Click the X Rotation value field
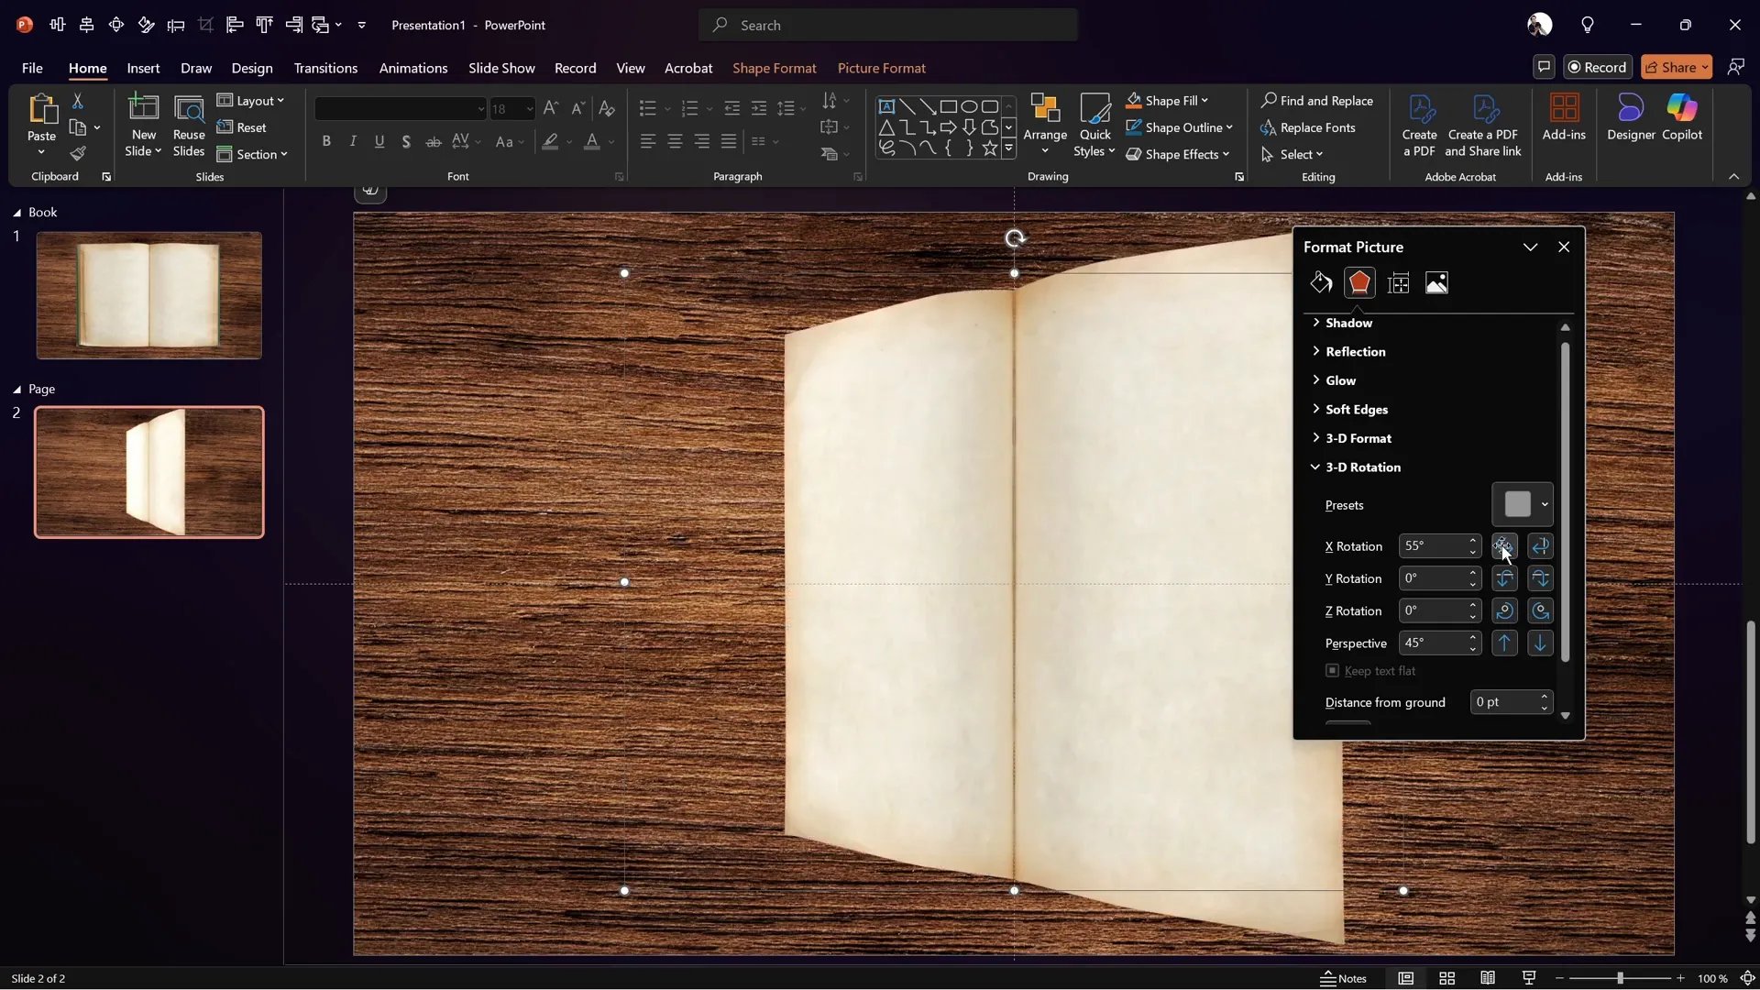The width and height of the screenshot is (1760, 990). [x=1433, y=546]
